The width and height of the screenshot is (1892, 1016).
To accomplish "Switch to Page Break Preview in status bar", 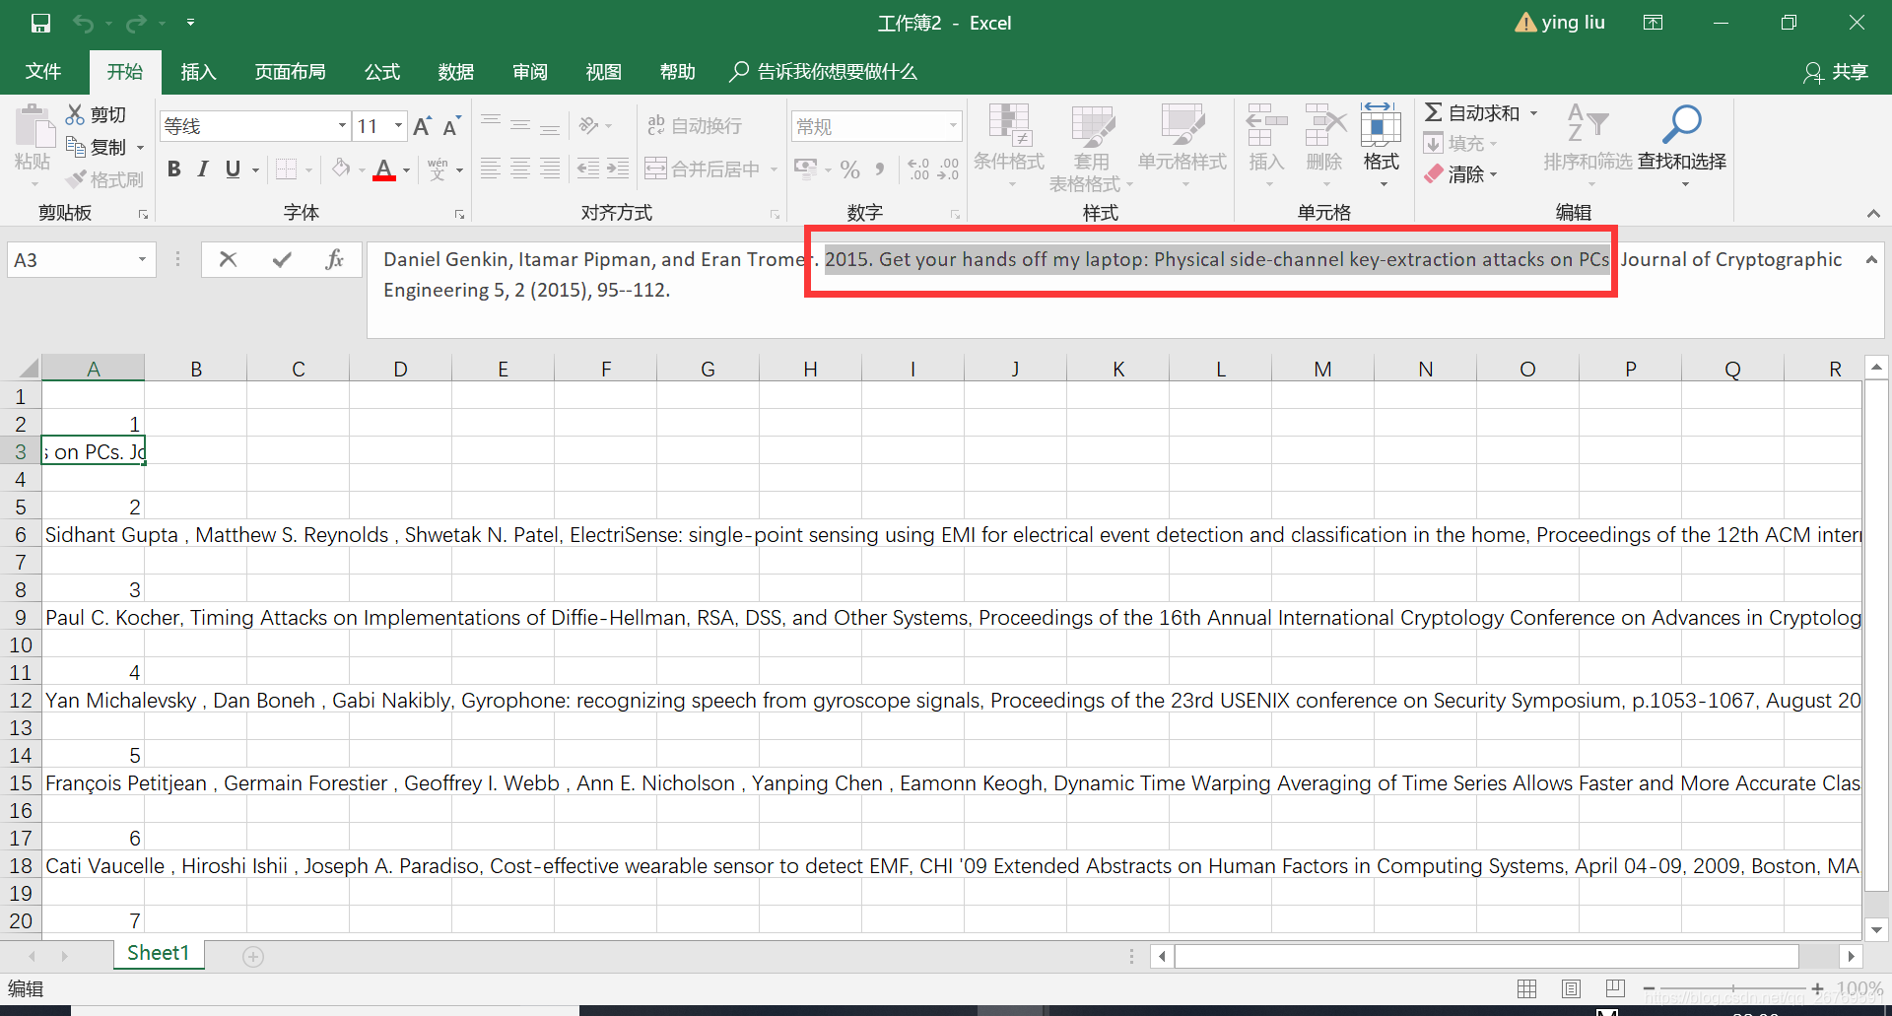I will (x=1615, y=988).
